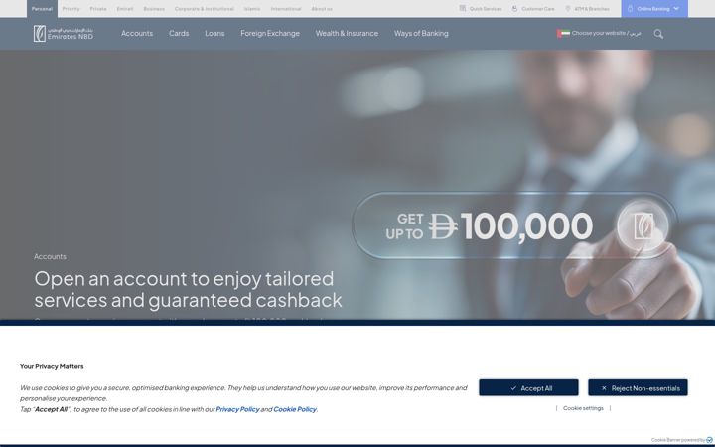
Task: Click the ATM & Branches link
Action: point(592,9)
